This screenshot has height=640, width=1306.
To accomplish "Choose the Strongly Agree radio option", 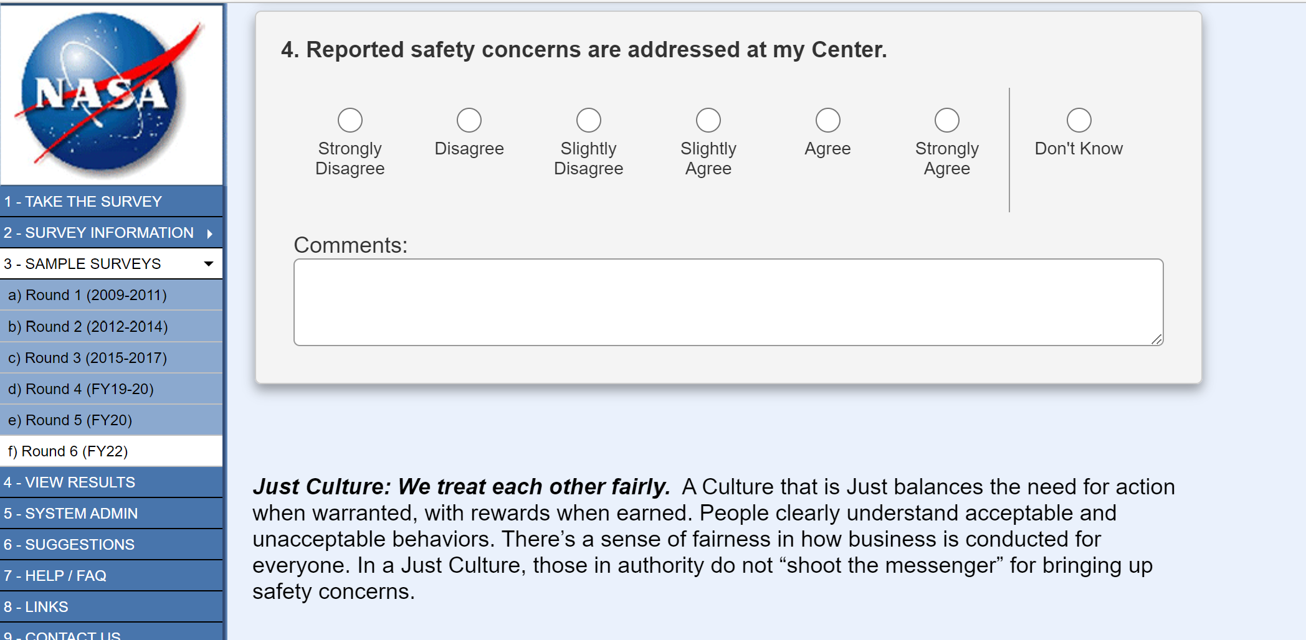I will [x=947, y=120].
